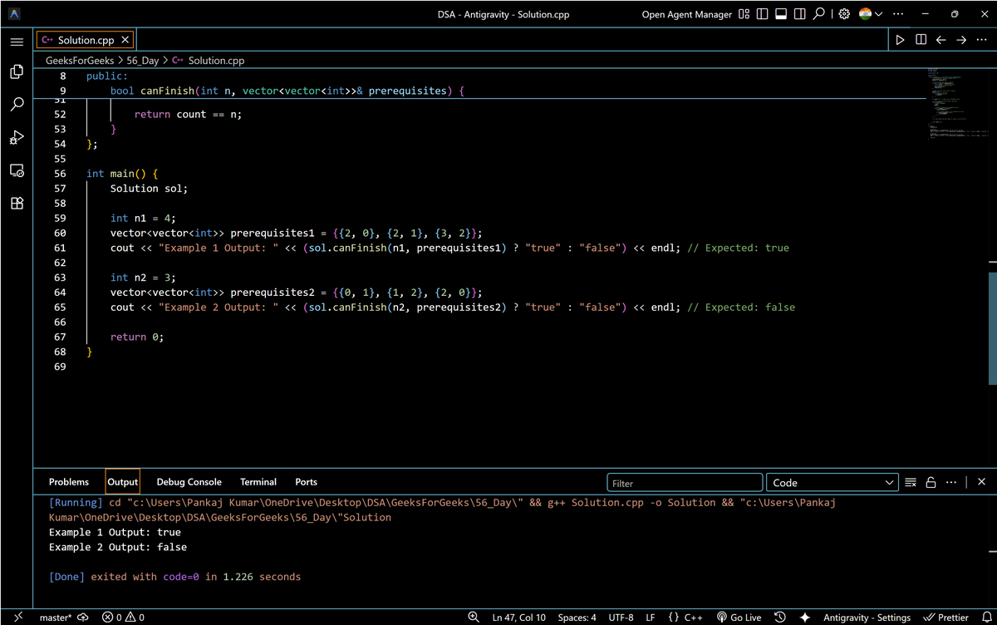Switch to the Debug Console tab

[189, 482]
